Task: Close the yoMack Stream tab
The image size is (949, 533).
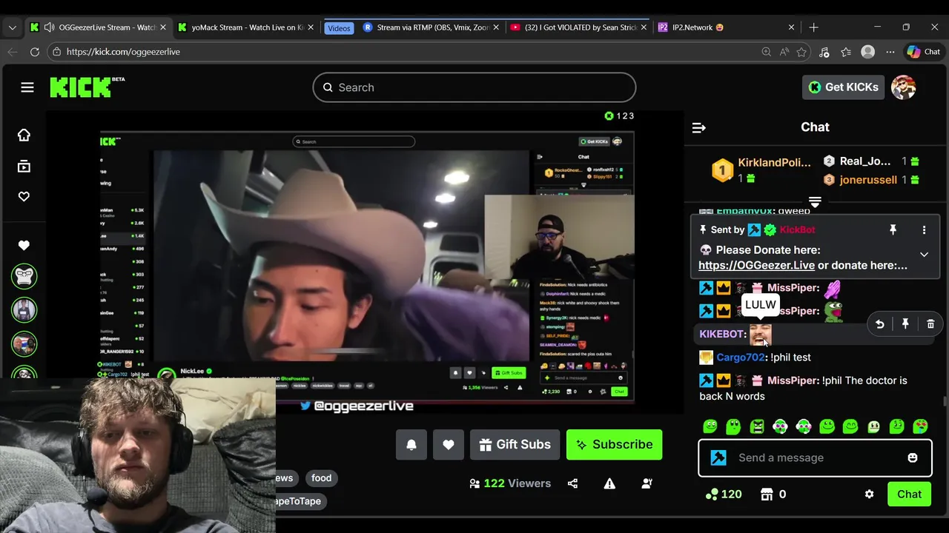Action: [311, 27]
